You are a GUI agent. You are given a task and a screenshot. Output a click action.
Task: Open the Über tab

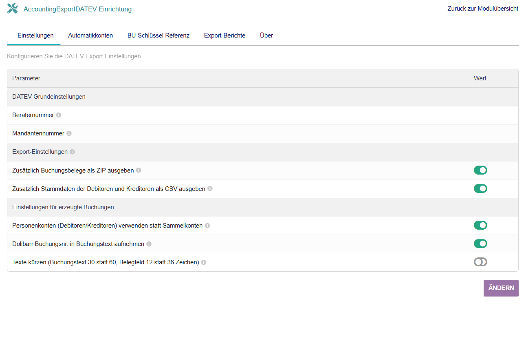266,35
